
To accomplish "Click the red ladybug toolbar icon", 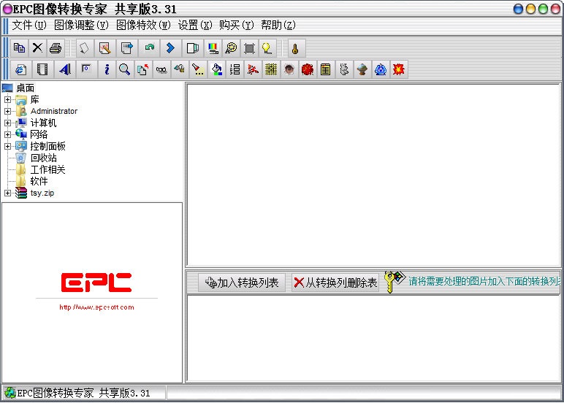I will [x=308, y=69].
